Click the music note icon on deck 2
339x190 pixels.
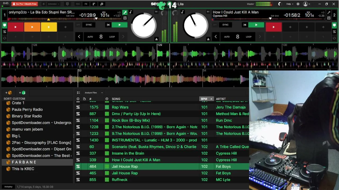coord(182,12)
